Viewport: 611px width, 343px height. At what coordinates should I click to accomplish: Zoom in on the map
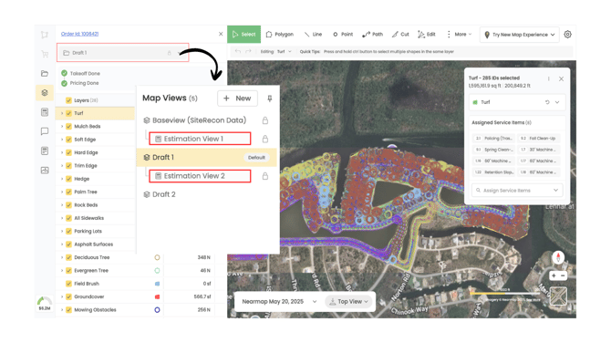point(554,276)
